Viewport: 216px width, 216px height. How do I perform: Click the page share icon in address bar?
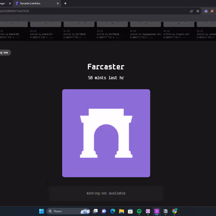[x=191, y=11]
